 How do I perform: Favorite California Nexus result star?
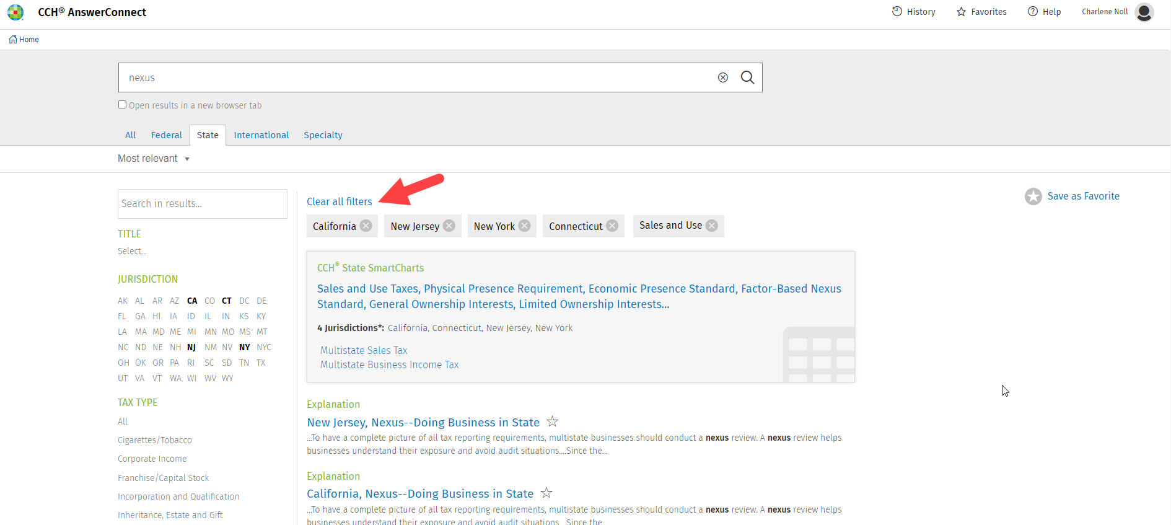coord(546,493)
